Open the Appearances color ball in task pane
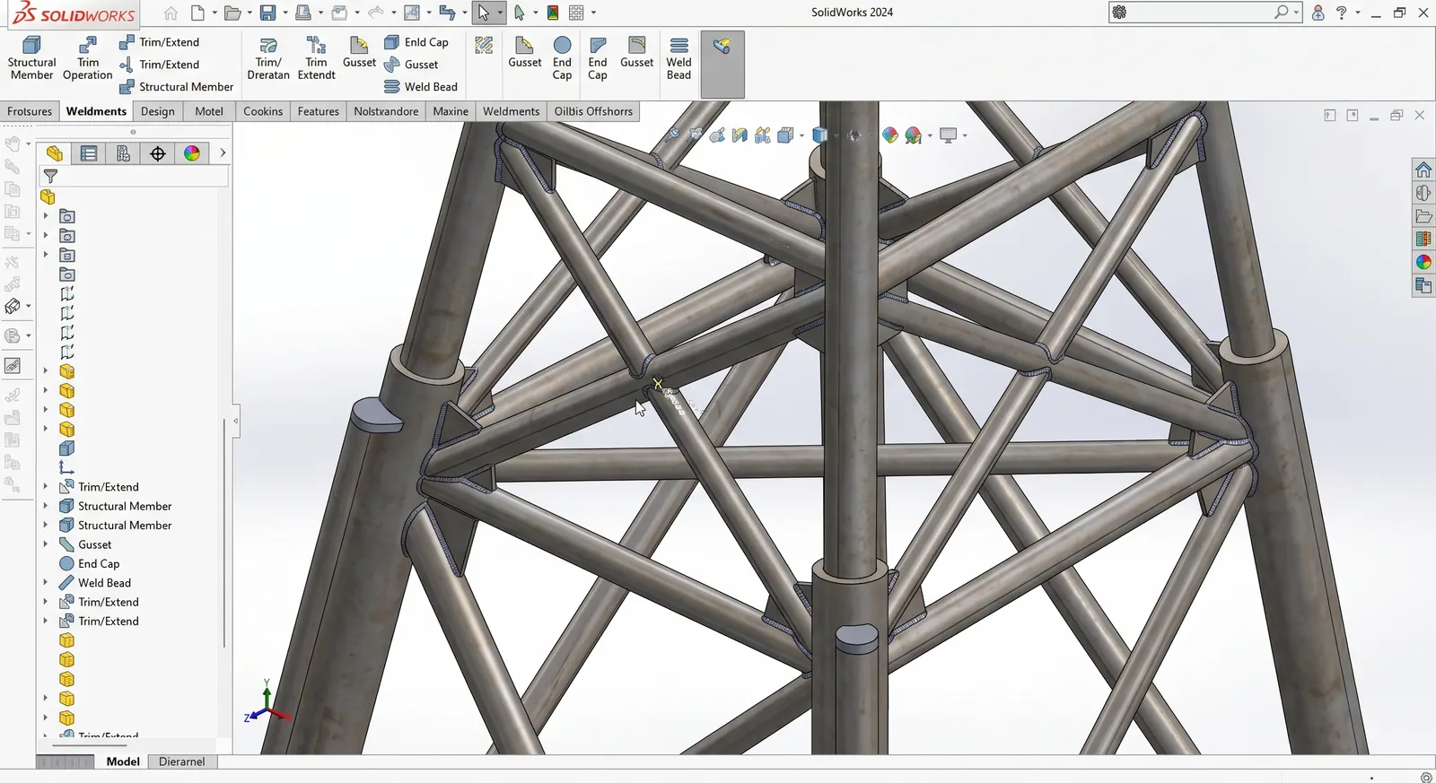The height and width of the screenshot is (783, 1436). pyautogui.click(x=1423, y=262)
